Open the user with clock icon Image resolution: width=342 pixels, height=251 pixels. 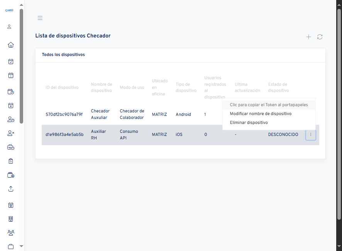[x=11, y=119]
